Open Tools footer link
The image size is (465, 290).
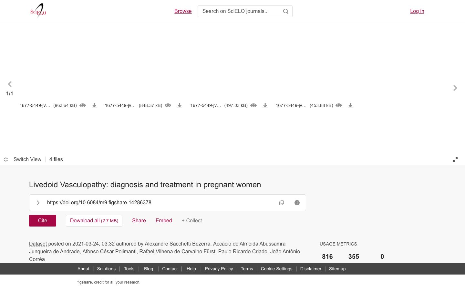(129, 269)
